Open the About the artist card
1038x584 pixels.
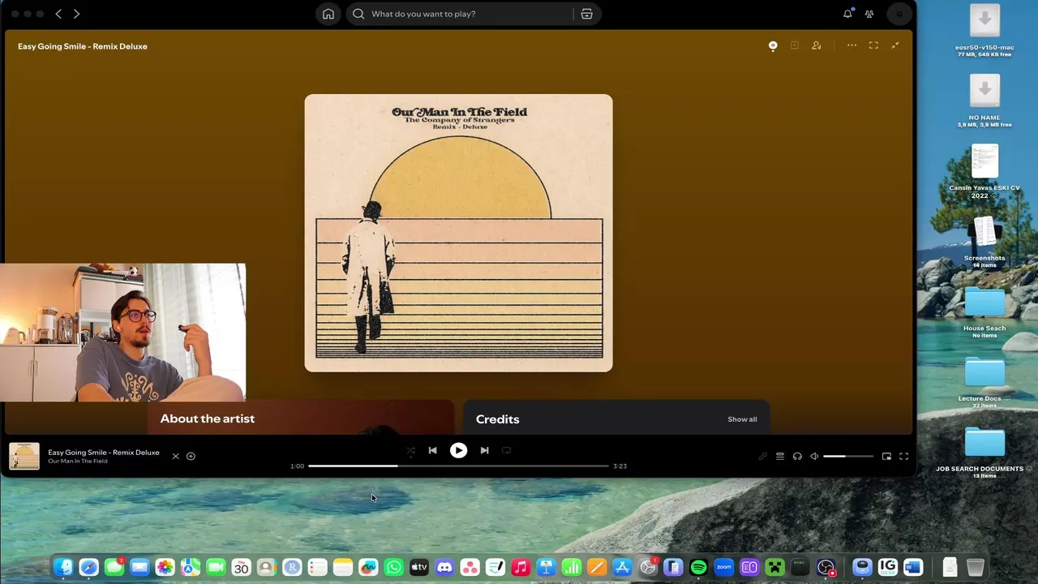[x=300, y=418]
